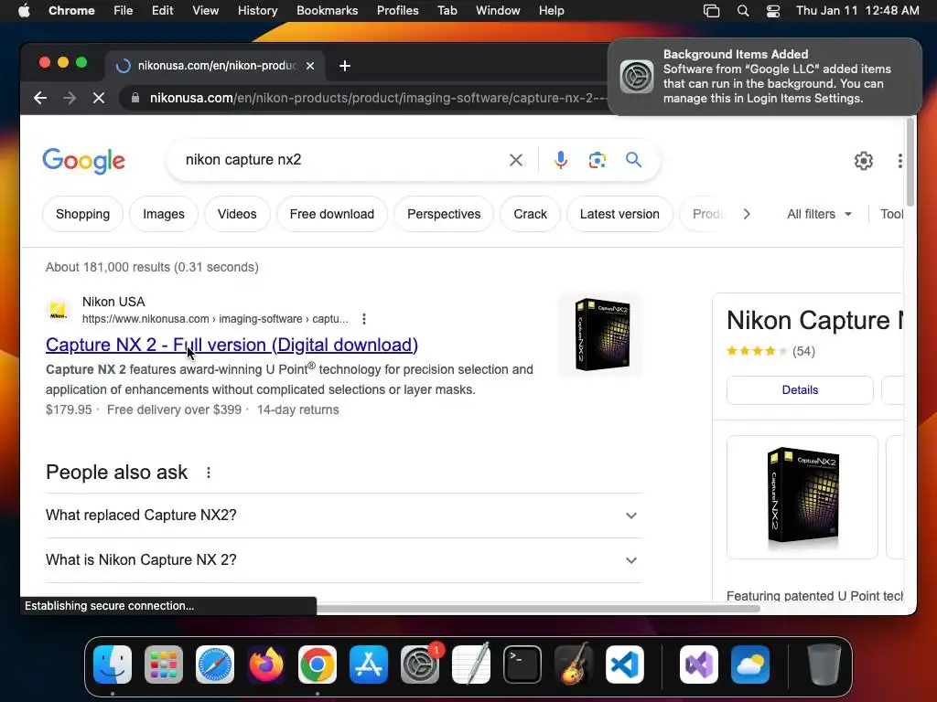Click the vertical page scrollbar
Viewport: 937px width, 702px height.
pyautogui.click(x=910, y=162)
